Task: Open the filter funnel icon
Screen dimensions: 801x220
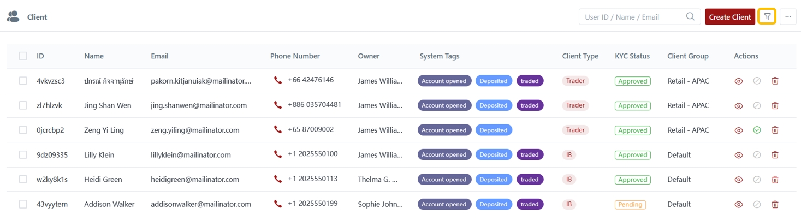Action: click(x=767, y=17)
